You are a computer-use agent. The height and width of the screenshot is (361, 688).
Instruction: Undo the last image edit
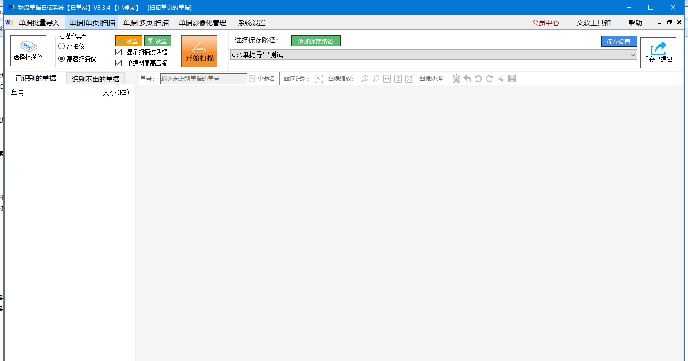tap(467, 78)
